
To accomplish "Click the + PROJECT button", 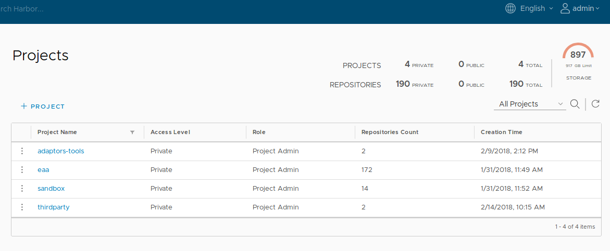I will pyautogui.click(x=43, y=107).
